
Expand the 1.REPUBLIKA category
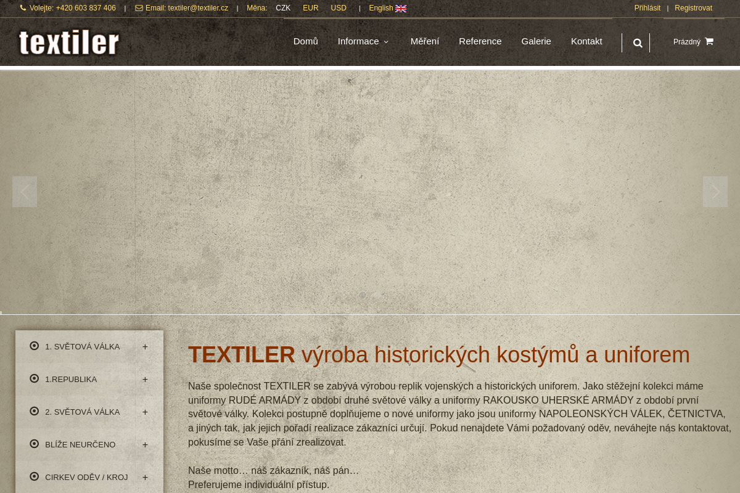click(145, 379)
